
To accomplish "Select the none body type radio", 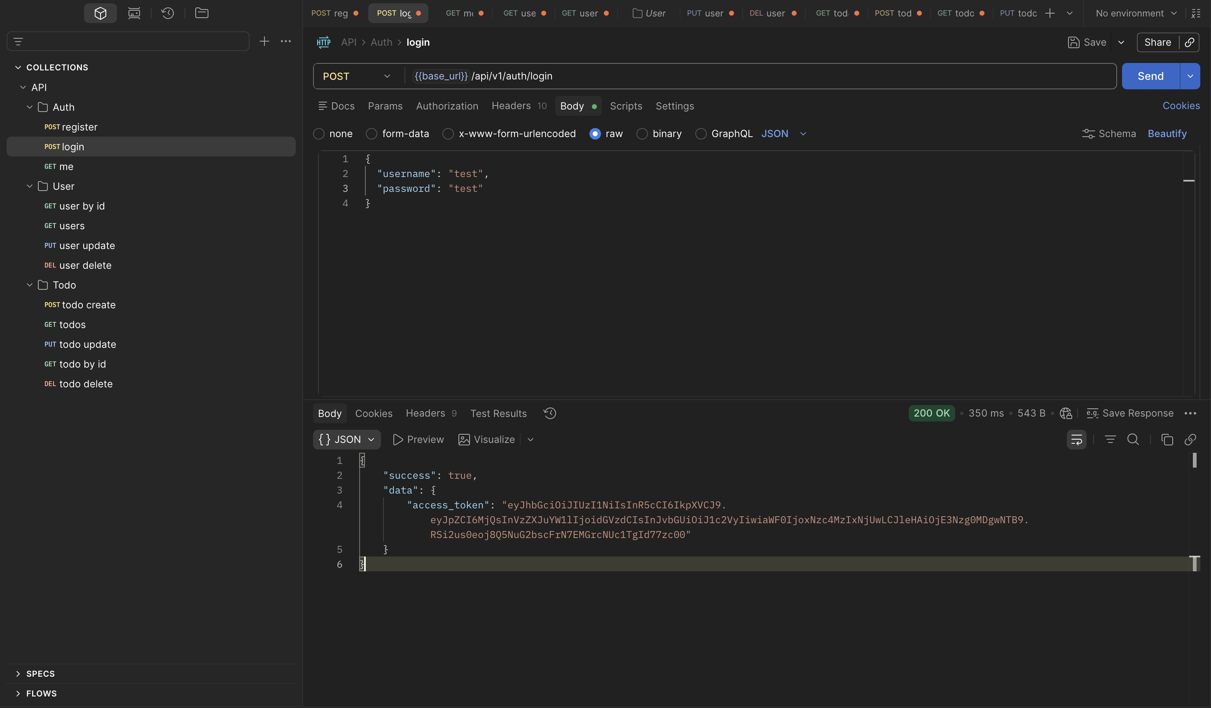I will 319,133.
